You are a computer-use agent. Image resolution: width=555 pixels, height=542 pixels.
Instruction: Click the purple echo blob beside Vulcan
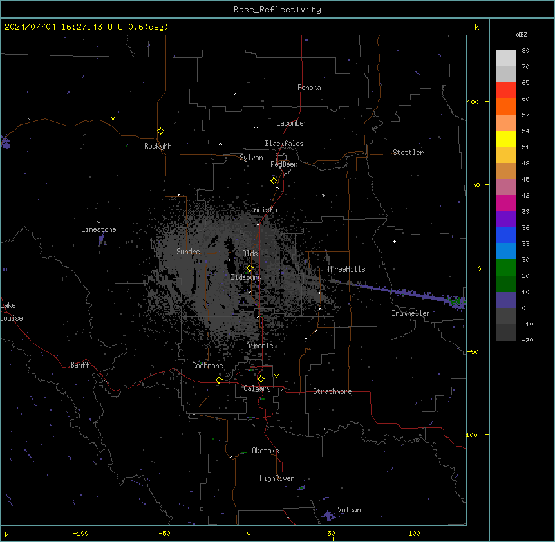pos(328,516)
